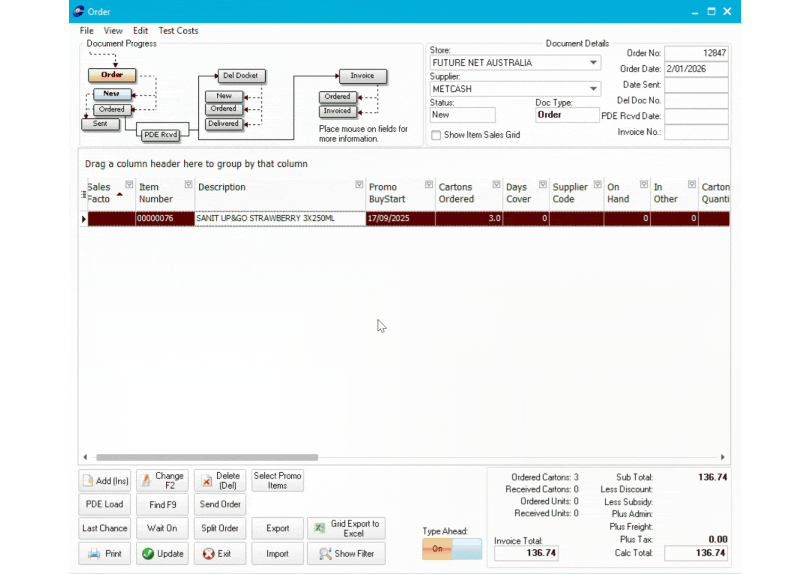
Task: Toggle the Type Ahead On switch
Action: pos(452,549)
